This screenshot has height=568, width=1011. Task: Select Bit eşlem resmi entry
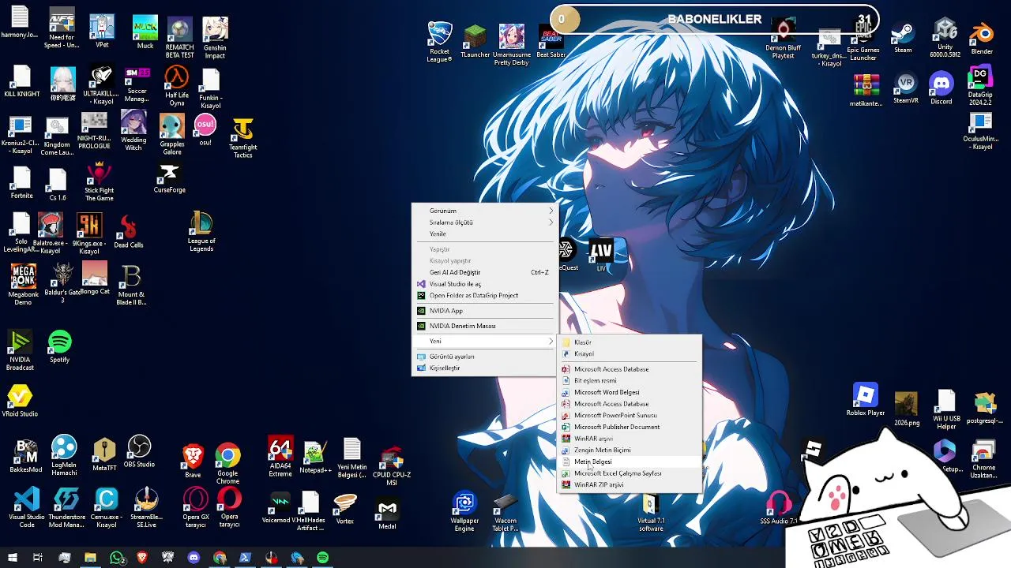(x=629, y=380)
